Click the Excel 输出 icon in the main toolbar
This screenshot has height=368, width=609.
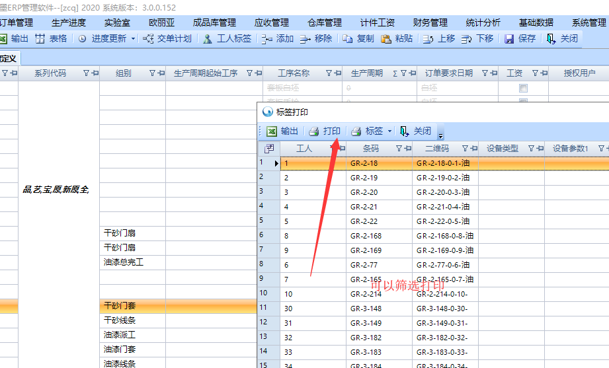pos(4,38)
